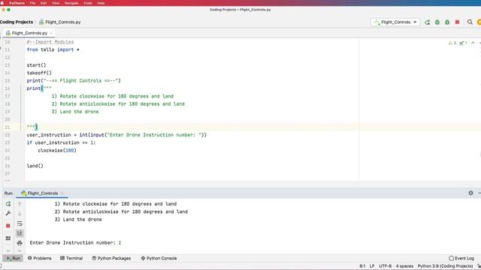Image resolution: width=481 pixels, height=270 pixels.
Task: Click the warnings count indicator in editor
Action: pos(452,43)
